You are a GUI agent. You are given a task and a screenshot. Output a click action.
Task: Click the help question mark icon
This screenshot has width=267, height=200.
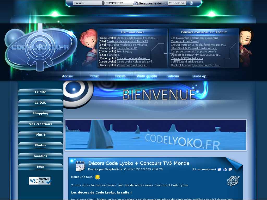(x=191, y=3)
